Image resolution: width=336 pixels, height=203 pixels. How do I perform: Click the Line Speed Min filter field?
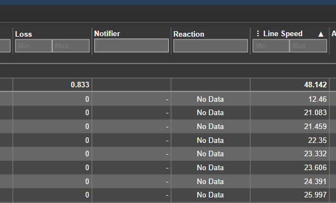271,46
